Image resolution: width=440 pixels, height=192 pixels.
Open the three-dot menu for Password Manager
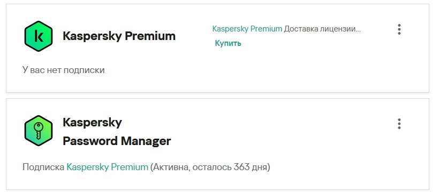[399, 124]
